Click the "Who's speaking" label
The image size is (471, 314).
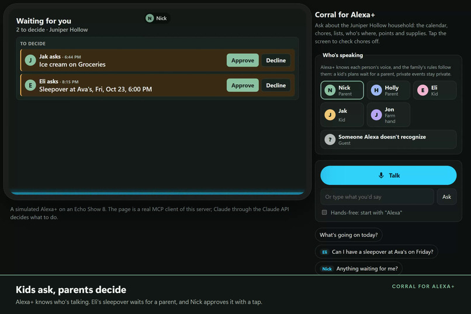(343, 56)
